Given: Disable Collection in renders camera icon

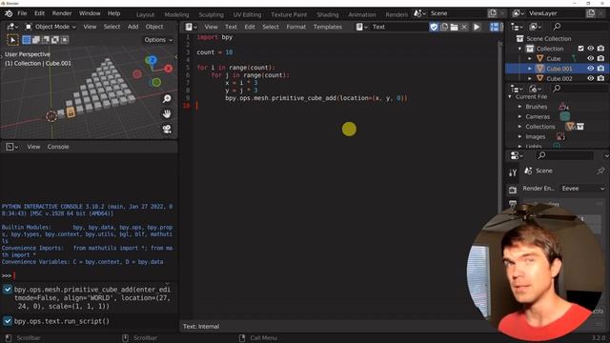Looking at the screenshot, I should 600,49.
